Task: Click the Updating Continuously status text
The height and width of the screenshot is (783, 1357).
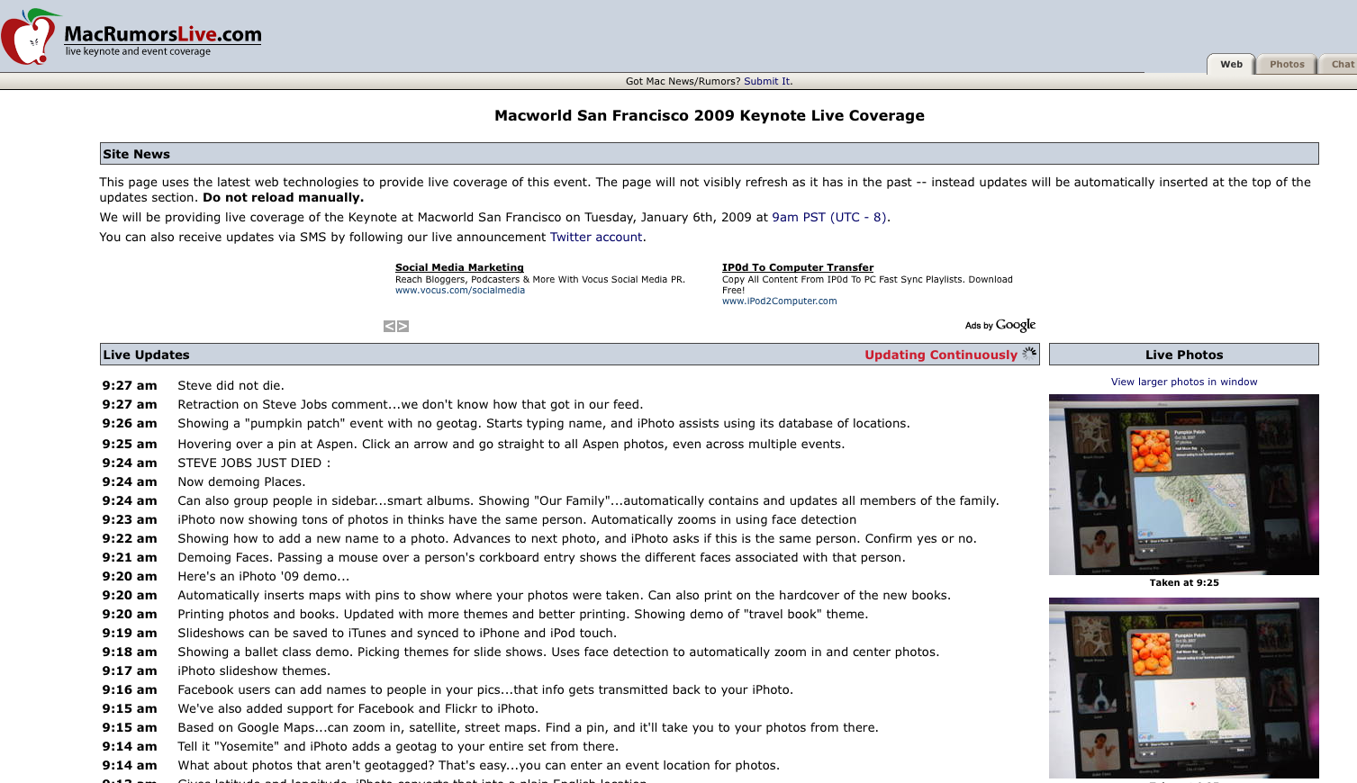Action: click(x=941, y=355)
